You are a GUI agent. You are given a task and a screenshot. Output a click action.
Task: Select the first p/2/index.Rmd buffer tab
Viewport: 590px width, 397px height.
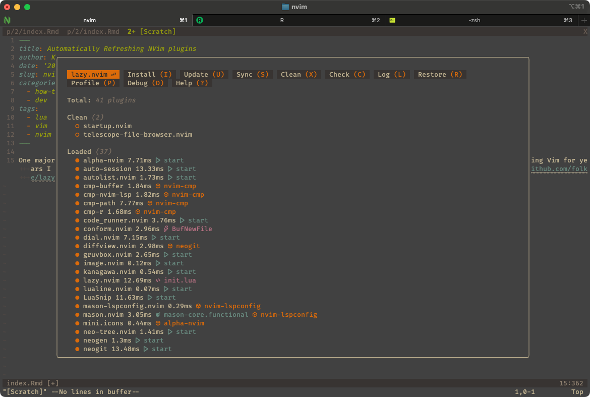33,32
